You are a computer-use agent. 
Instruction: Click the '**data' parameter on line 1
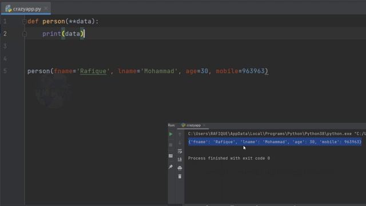(x=80, y=22)
